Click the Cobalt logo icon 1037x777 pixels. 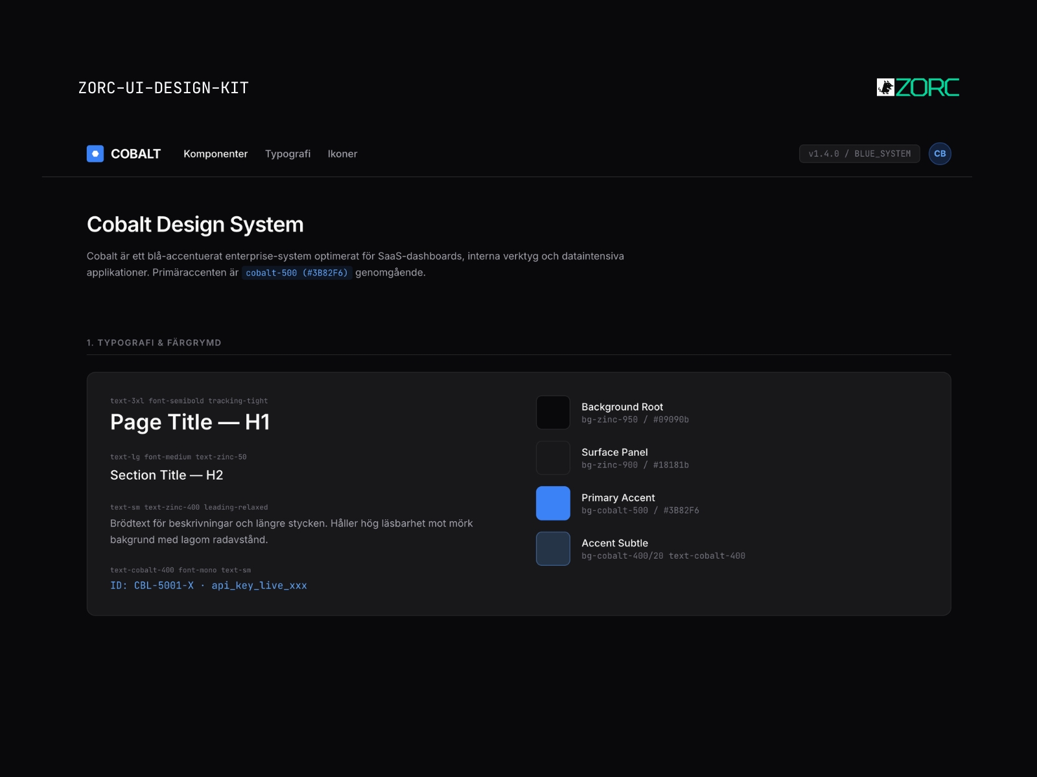95,153
